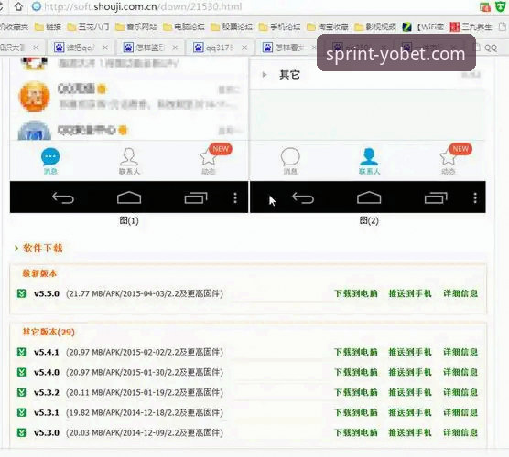
Task: Click the green download icon beside v5.3.1
Action: tap(21, 412)
